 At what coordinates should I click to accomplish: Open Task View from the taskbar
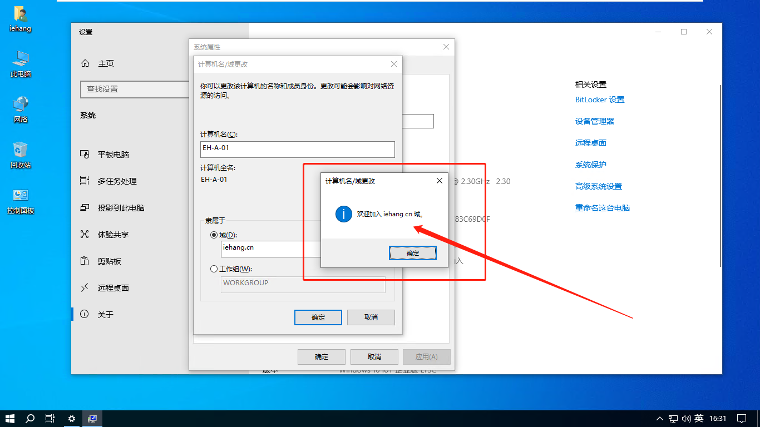click(x=50, y=418)
